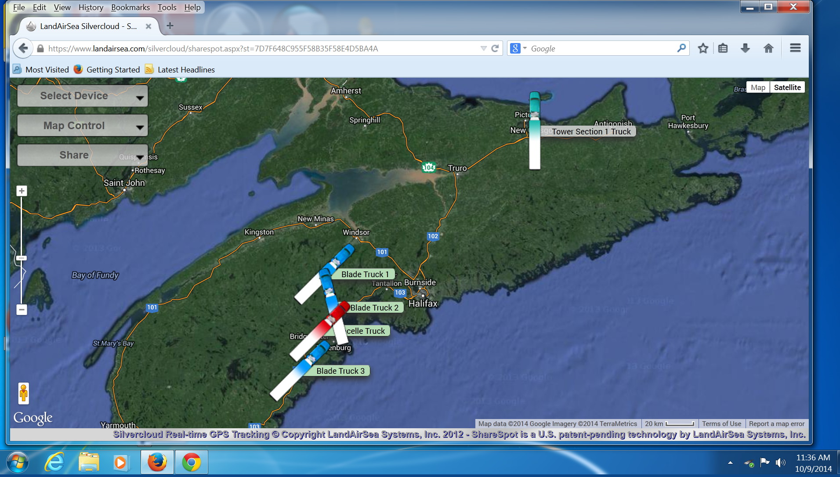Viewport: 840px width, 477px height.
Task: Open the Tools menu
Action: click(x=167, y=7)
